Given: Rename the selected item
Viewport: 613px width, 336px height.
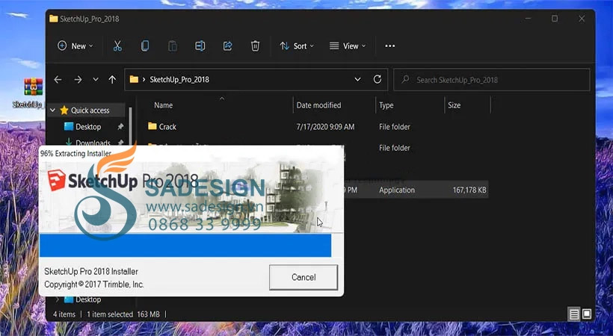Looking at the screenshot, I should click(x=200, y=46).
